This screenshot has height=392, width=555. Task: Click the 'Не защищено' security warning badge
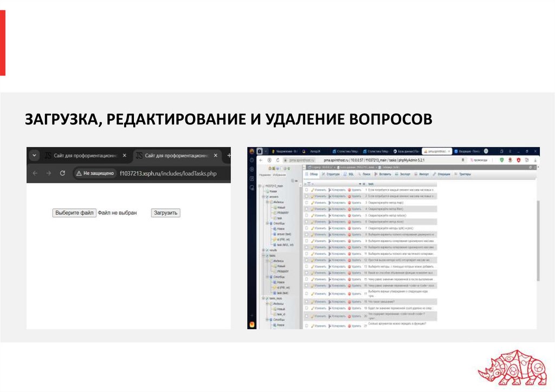tap(95, 173)
